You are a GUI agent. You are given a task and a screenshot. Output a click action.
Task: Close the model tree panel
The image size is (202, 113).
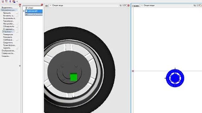tap(42, 5)
